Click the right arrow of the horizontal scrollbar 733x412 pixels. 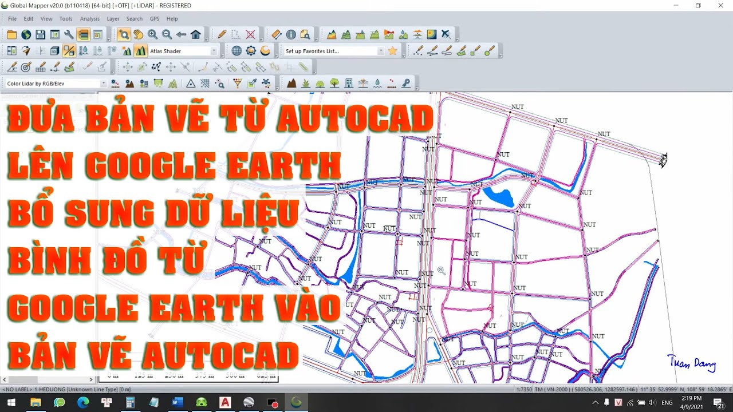click(91, 379)
